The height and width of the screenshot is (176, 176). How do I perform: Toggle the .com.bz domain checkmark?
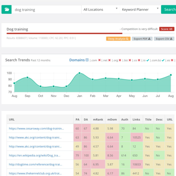tap(163, 60)
